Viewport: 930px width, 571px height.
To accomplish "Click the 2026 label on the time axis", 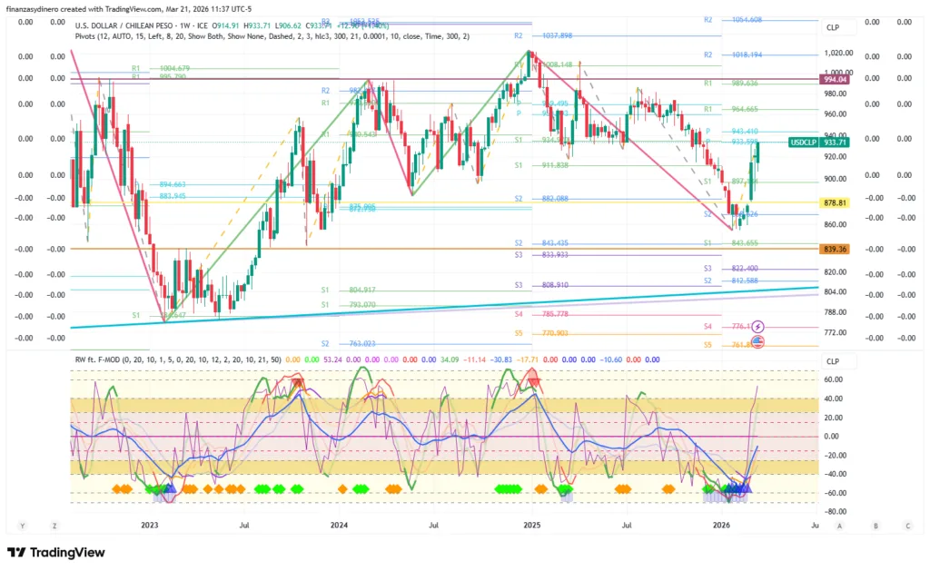I will [721, 525].
